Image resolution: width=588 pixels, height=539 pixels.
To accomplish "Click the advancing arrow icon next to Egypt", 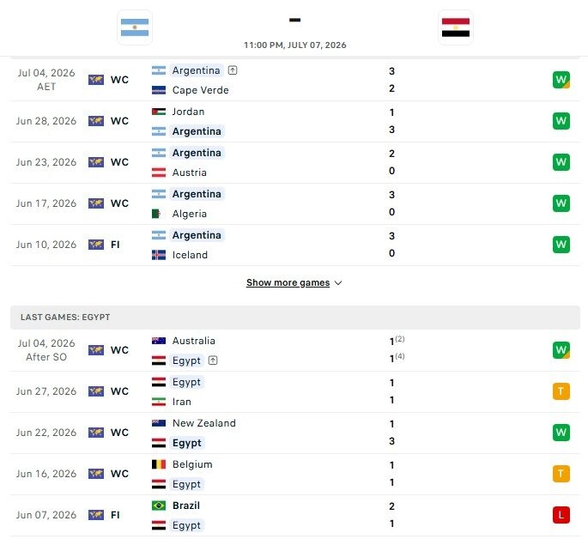I will point(213,360).
